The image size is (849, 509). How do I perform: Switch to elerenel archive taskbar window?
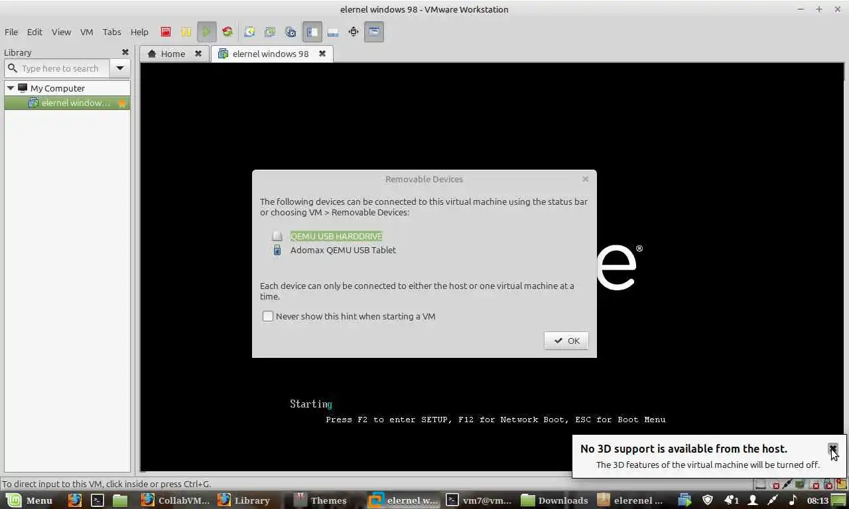pos(631,500)
